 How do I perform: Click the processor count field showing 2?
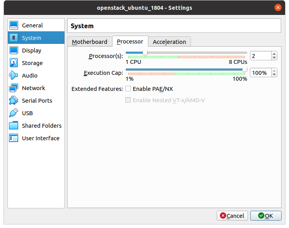coord(261,56)
